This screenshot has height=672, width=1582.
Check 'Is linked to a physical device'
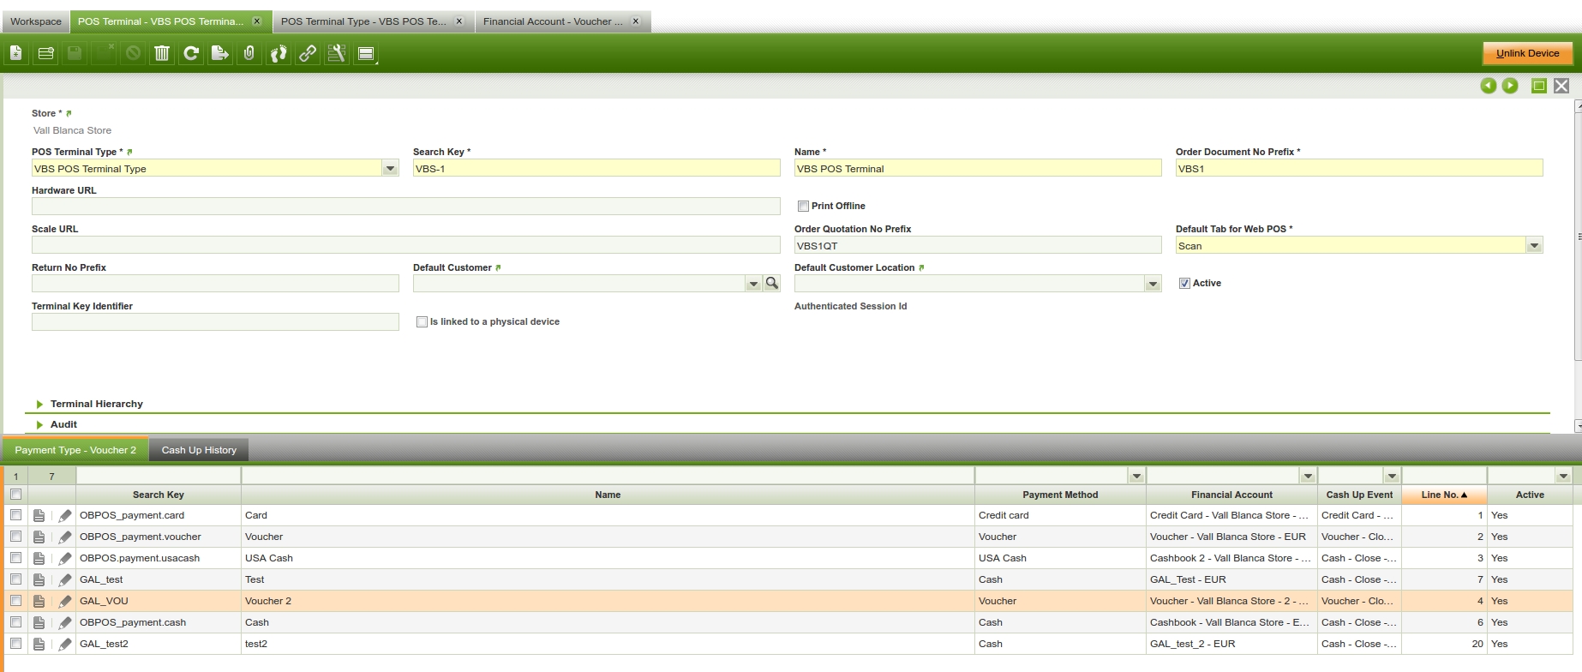click(x=422, y=322)
